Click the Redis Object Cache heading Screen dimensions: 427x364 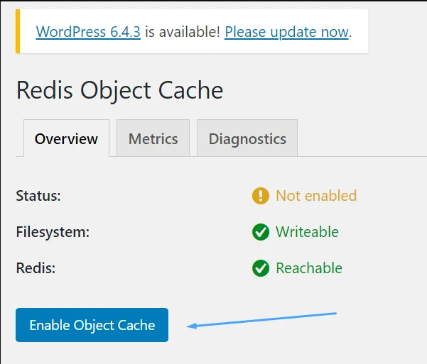pos(120,90)
